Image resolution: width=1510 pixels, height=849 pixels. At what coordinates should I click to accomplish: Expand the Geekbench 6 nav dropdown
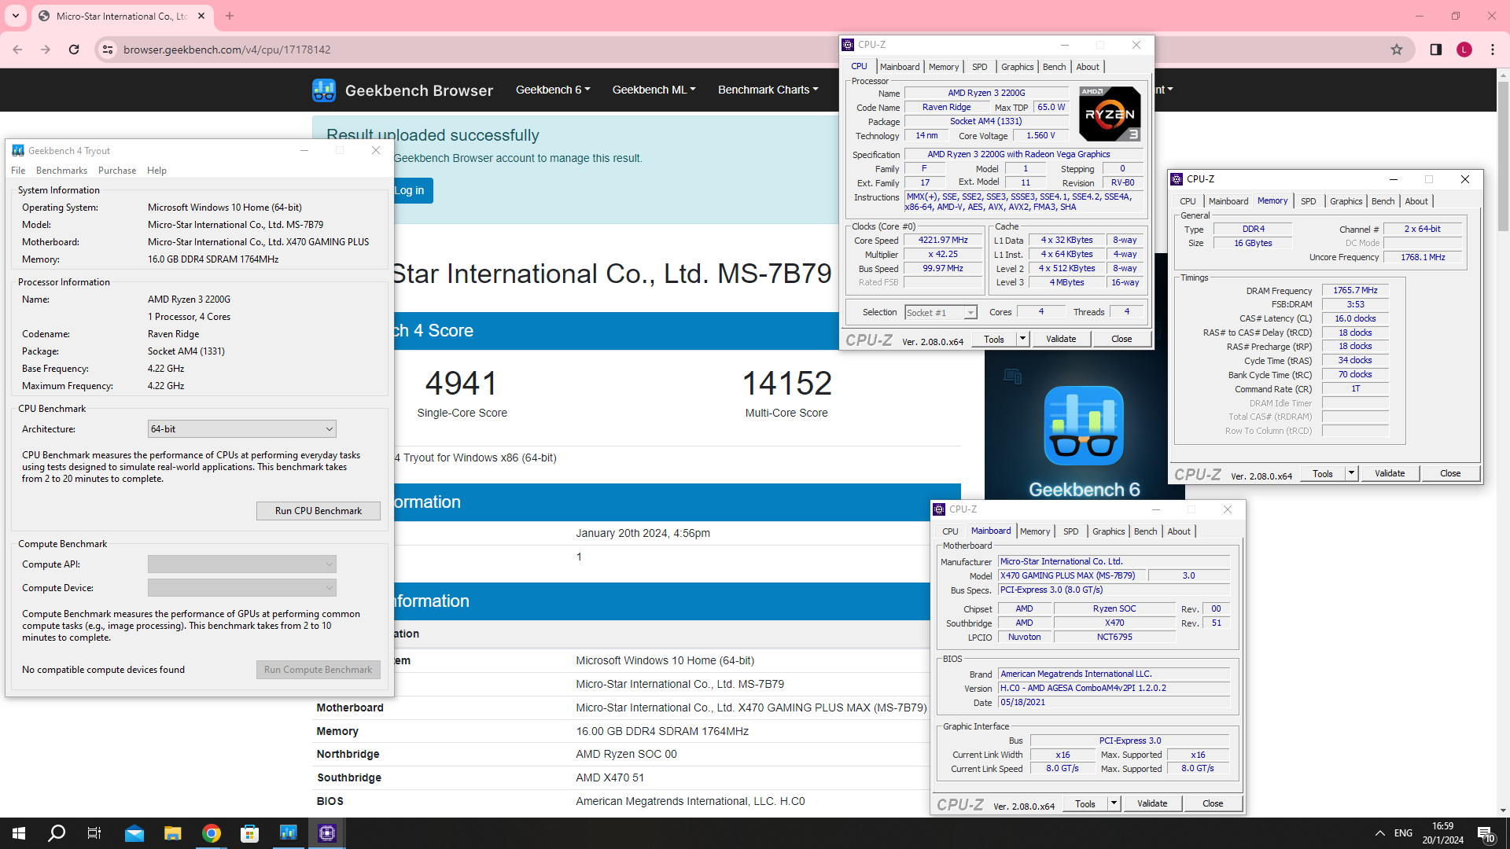(x=552, y=90)
